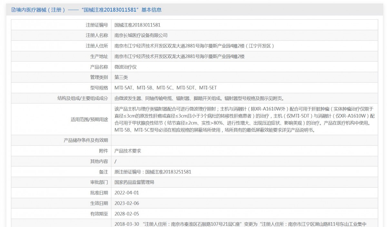The height and width of the screenshot is (227, 387).
Task: Select the slash value in 其他内容 row
Action: 116,161
